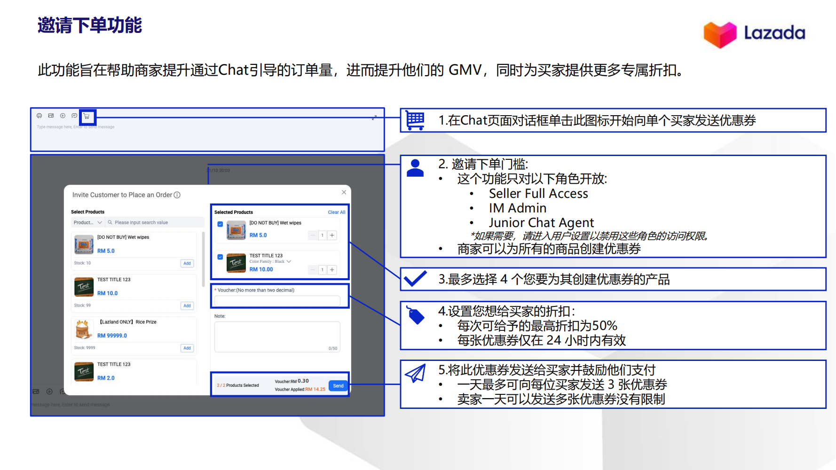The width and height of the screenshot is (836, 470).
Task: Decrease quantity of selected Wet wipes
Action: pos(313,235)
